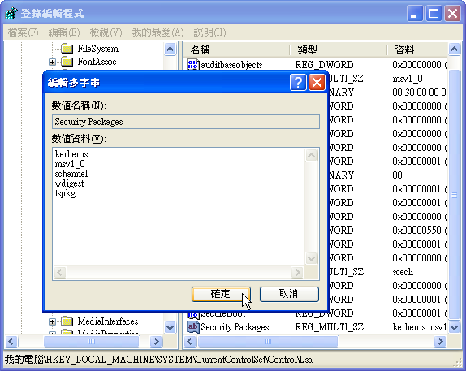Click the wdigest line in value data

70,183
